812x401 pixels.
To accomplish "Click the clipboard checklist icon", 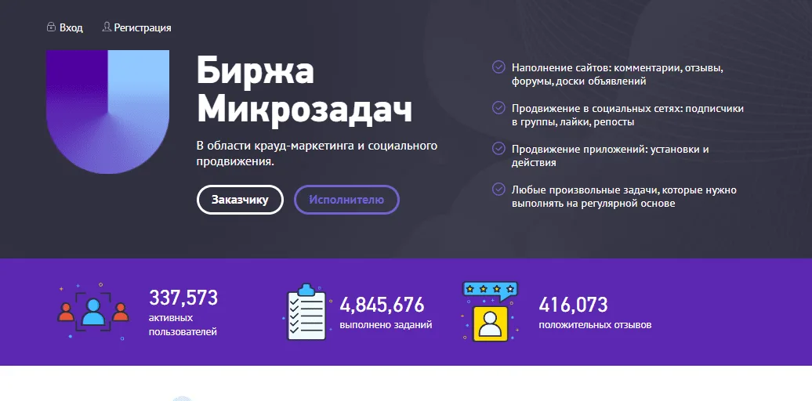I will tap(307, 312).
